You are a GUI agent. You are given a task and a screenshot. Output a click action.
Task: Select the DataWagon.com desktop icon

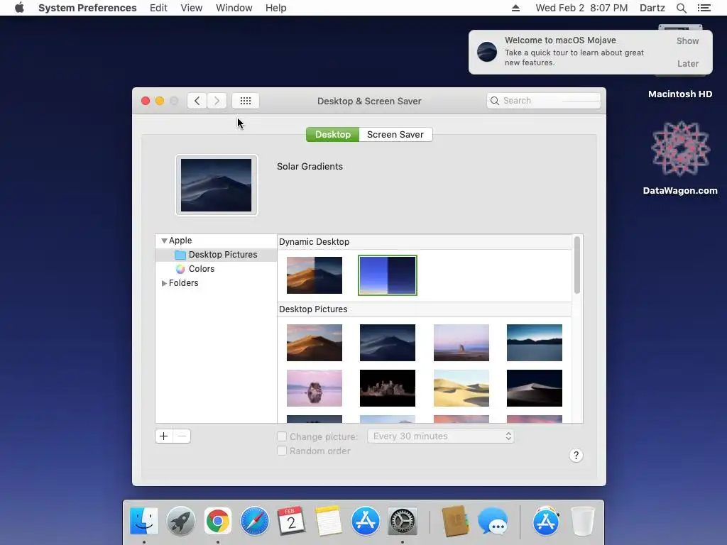(680, 158)
